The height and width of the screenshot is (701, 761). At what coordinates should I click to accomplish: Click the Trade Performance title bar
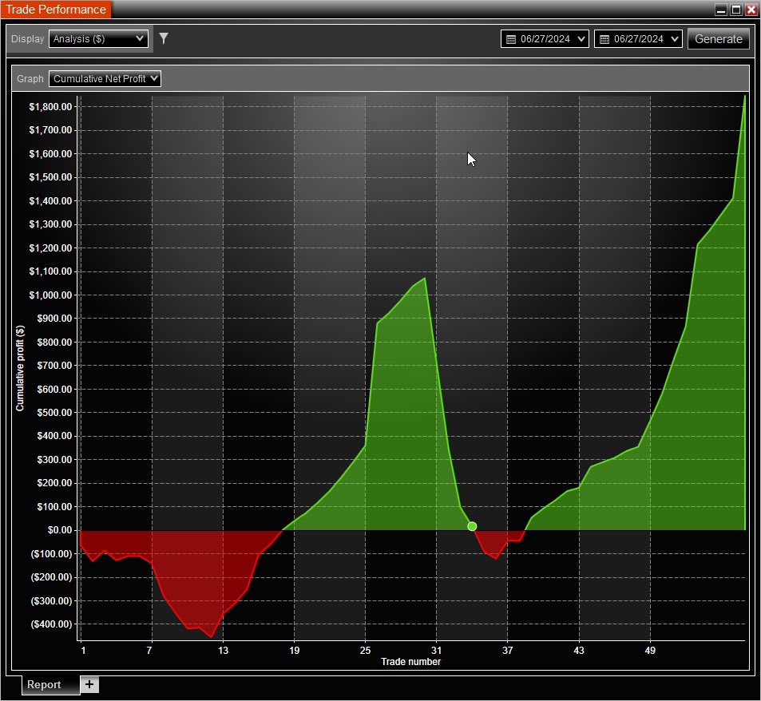[x=55, y=9]
